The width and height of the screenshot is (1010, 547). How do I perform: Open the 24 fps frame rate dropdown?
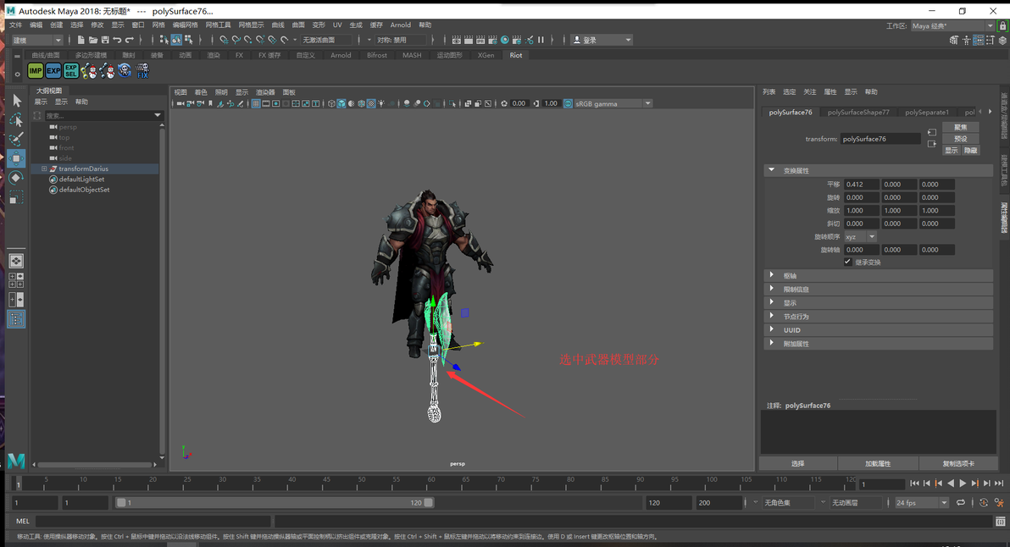[x=922, y=503]
